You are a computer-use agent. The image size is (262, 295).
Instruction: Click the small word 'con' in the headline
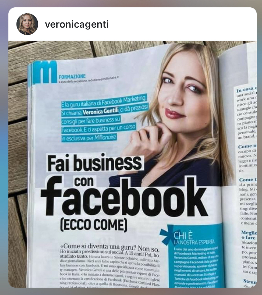tap(84, 181)
